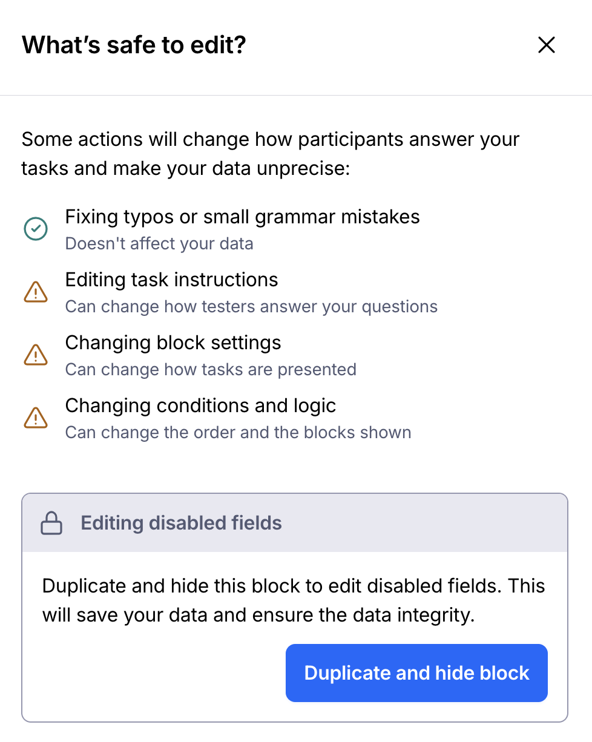Screen dimensions: 592x742
Task: Click warning icon for Changing conditions and logic
Action: coord(35,418)
